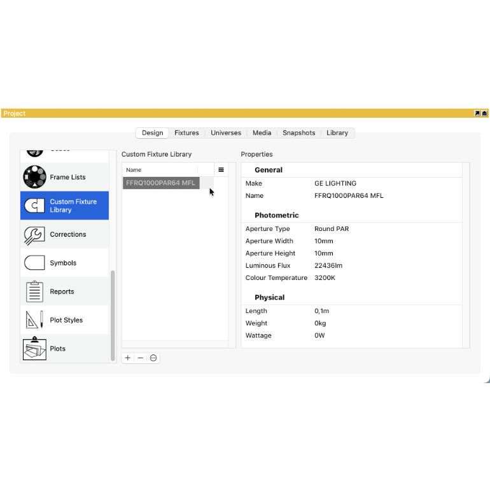490x490 pixels.
Task: Open the Plots drawing icon
Action: click(x=34, y=349)
